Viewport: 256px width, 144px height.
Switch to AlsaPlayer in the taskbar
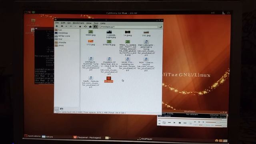click(145, 139)
